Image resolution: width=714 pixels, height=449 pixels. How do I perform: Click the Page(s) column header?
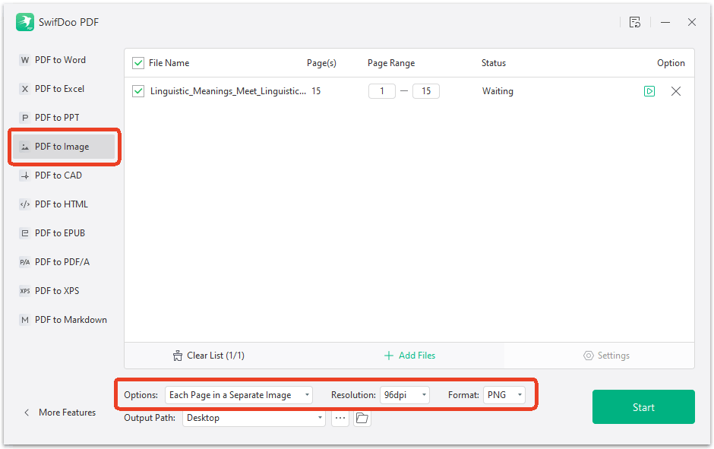[321, 63]
